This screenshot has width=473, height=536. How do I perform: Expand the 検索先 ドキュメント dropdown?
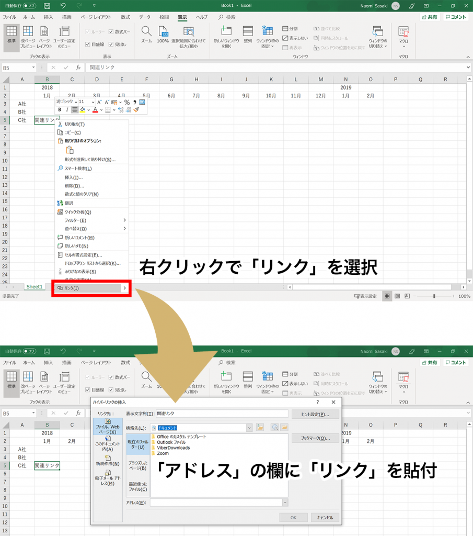tap(249, 428)
